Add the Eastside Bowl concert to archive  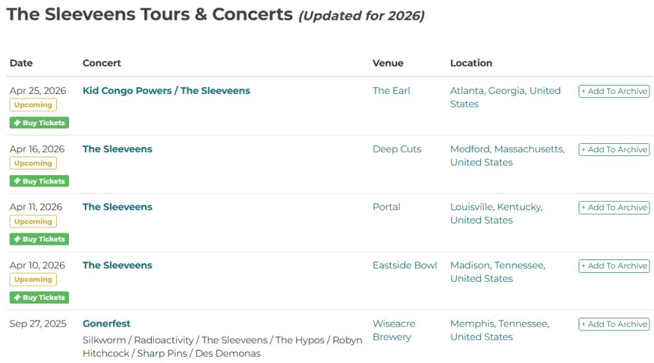coord(614,266)
